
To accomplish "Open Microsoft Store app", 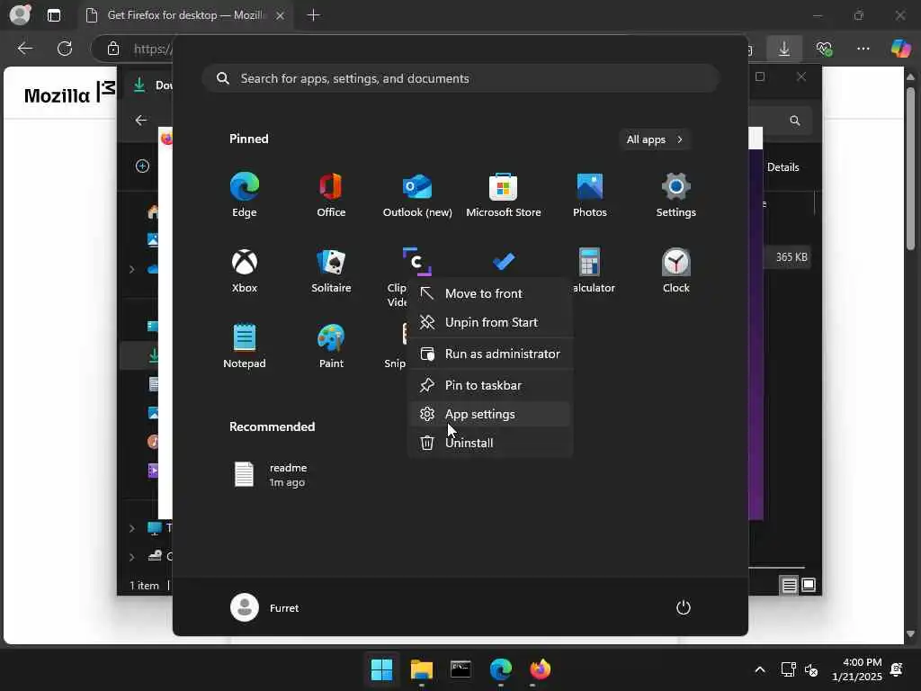I will (504, 195).
